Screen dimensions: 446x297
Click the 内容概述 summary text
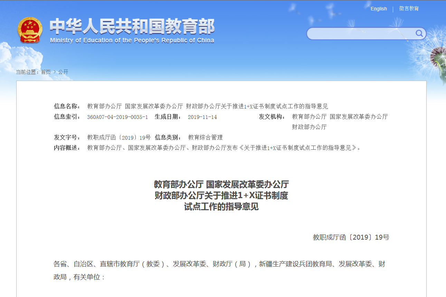pos(224,148)
